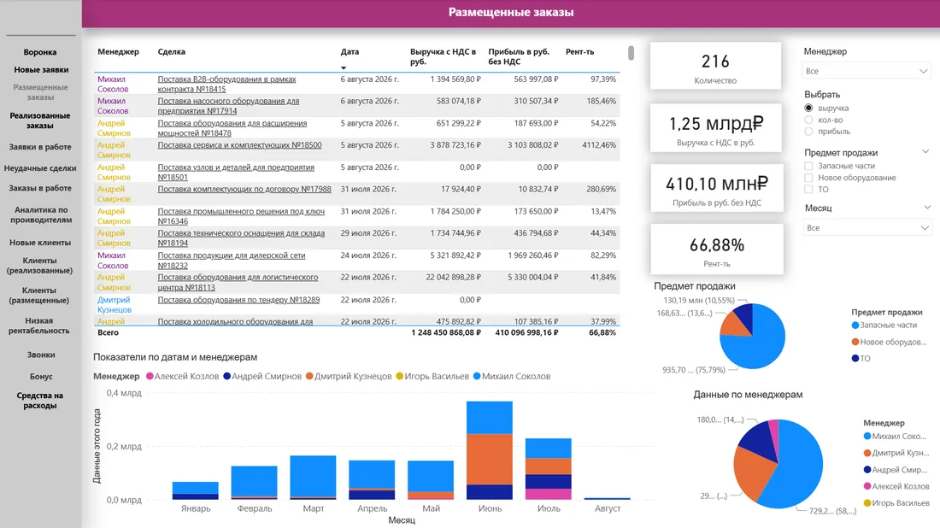The width and height of the screenshot is (940, 528).
Task: Open deal link Поставка сервиса и комплектующих №18500
Action: click(240, 145)
